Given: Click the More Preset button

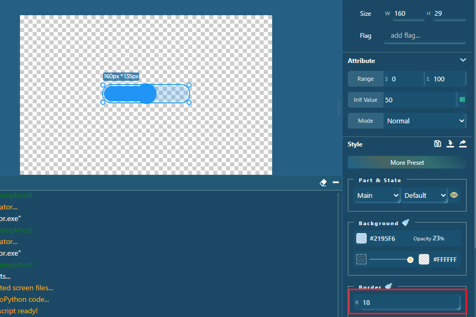Looking at the screenshot, I should (407, 163).
